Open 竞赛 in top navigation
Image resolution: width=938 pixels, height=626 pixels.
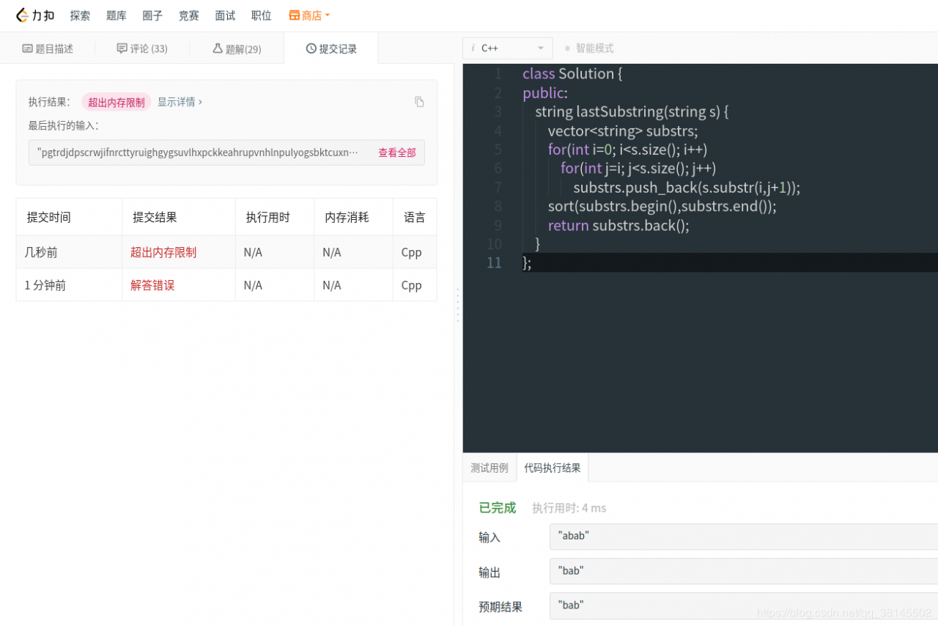[189, 15]
